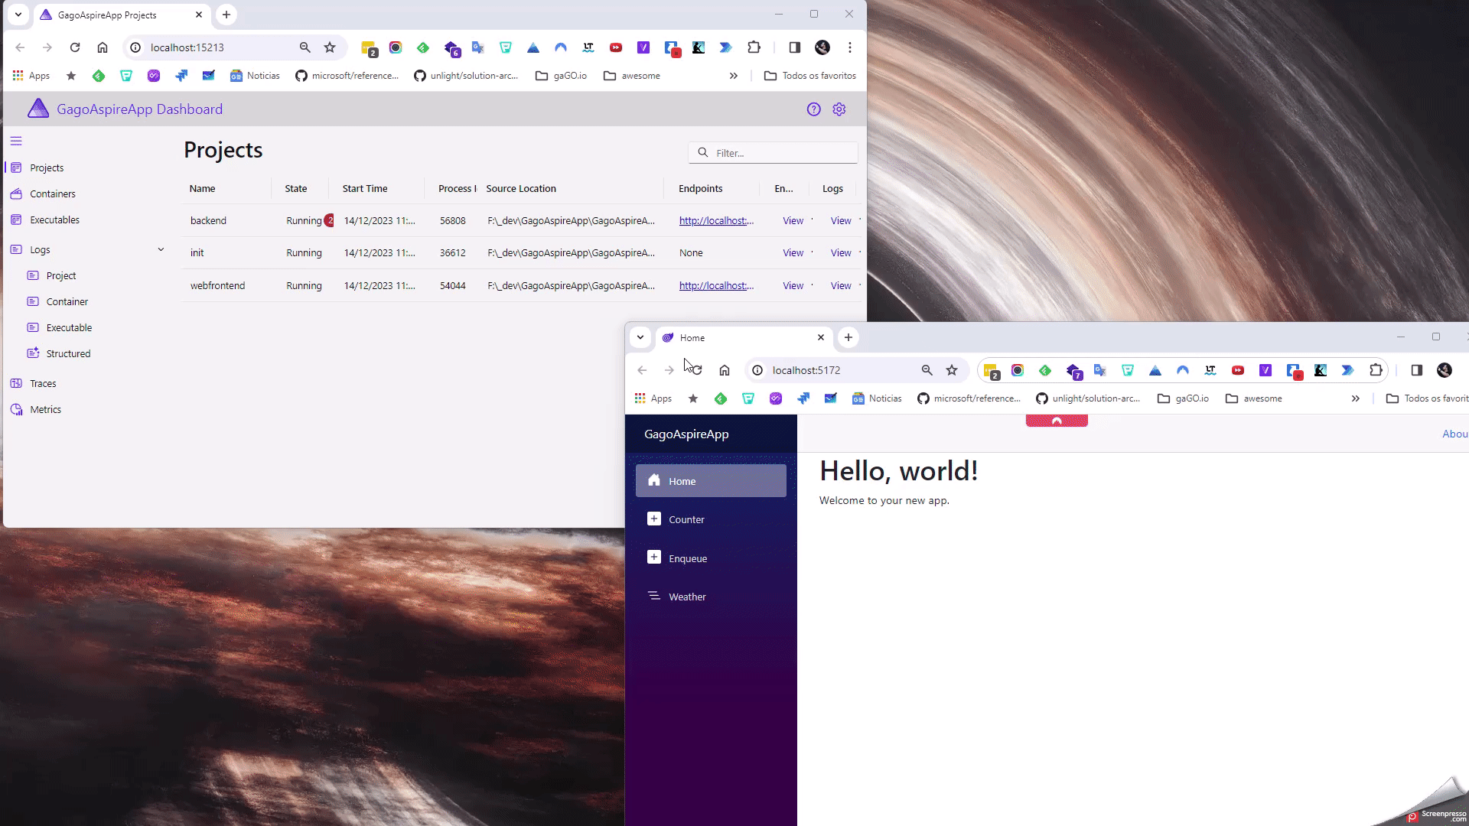Click backend's localhost endpoint link
The image size is (1469, 826).
pos(716,220)
